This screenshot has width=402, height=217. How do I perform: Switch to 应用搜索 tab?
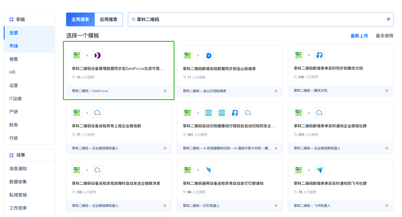coord(109,19)
